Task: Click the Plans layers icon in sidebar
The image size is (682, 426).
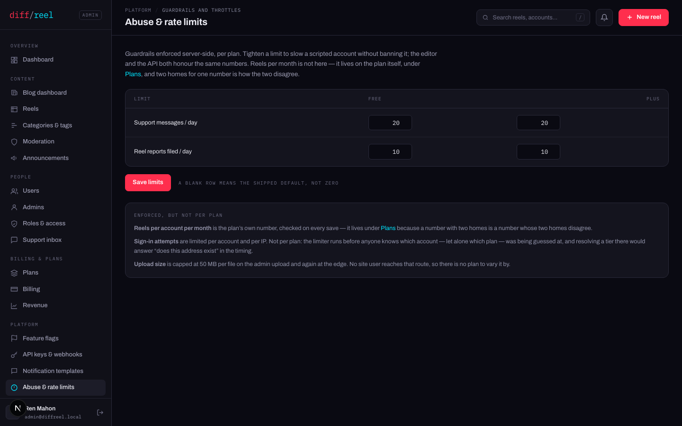Action: pyautogui.click(x=14, y=273)
